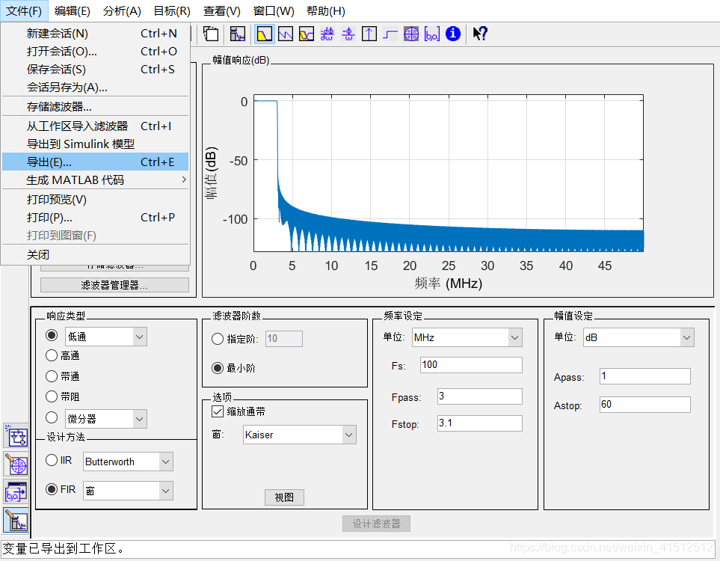The image size is (720, 561).
Task: Click the 视图 button
Action: tap(284, 497)
